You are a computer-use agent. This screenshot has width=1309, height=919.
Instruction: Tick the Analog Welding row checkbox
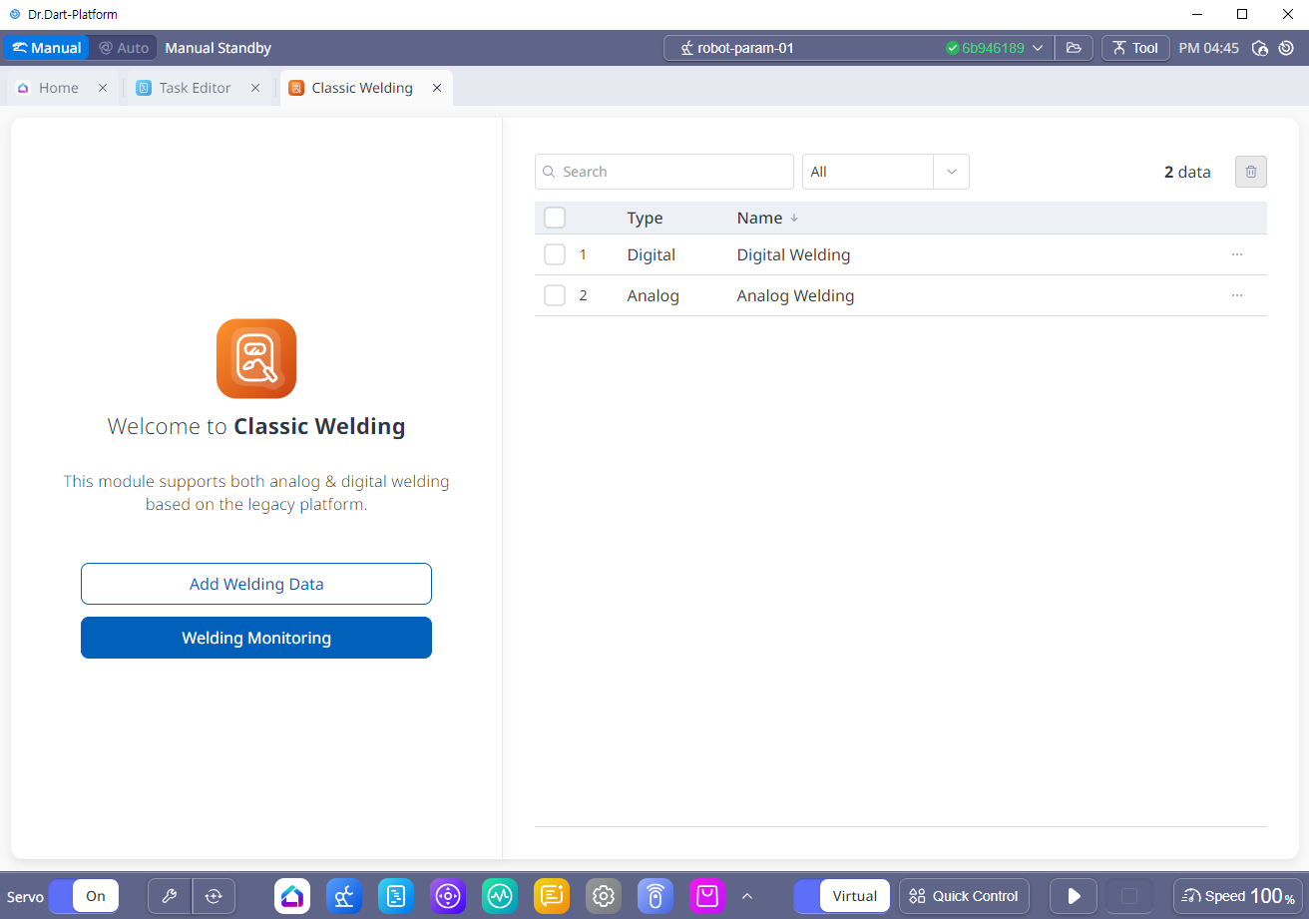click(555, 296)
